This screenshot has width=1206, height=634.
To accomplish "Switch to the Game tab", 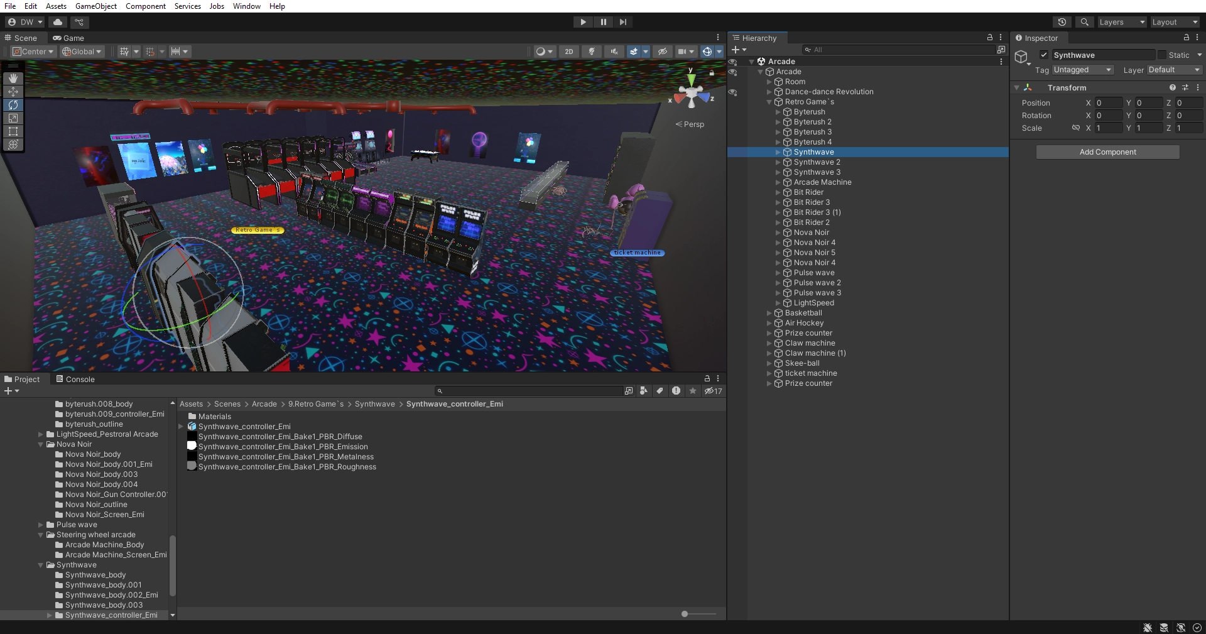I will click(68, 38).
